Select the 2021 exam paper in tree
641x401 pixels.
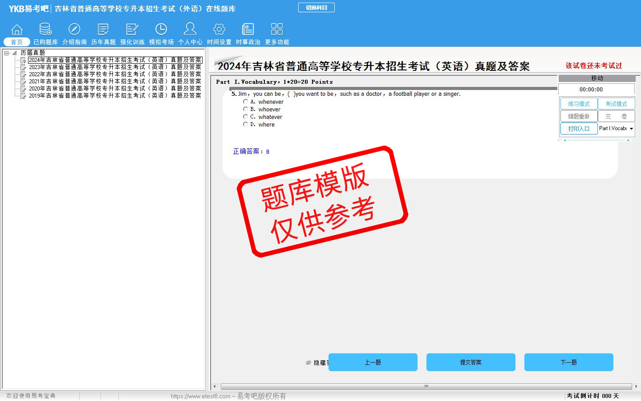[115, 82]
